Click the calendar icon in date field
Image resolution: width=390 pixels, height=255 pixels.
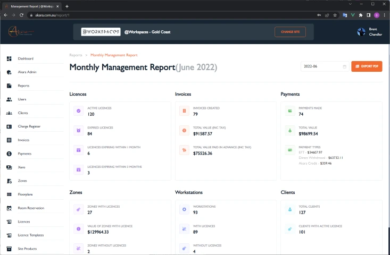point(344,66)
